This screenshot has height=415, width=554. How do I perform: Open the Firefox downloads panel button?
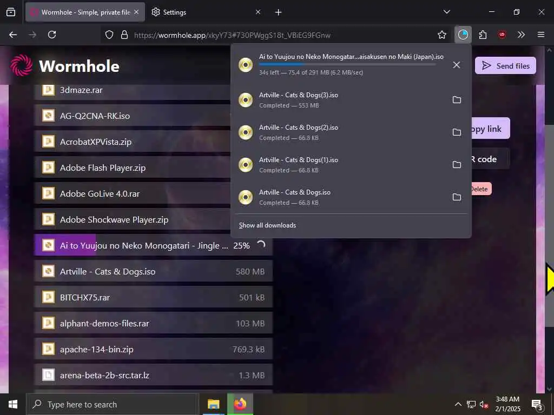[x=463, y=35]
